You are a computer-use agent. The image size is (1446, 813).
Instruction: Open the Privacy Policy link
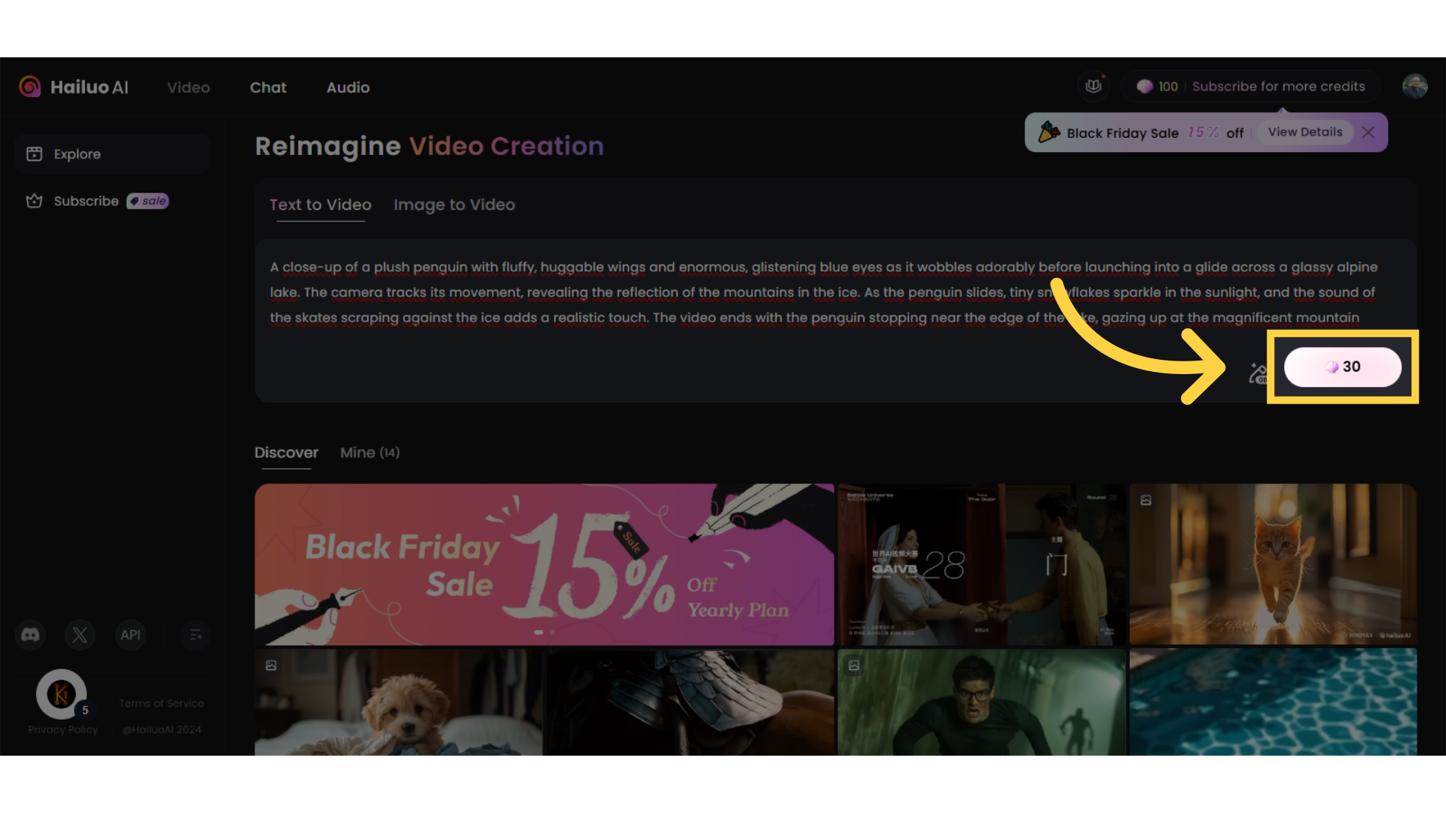[63, 729]
